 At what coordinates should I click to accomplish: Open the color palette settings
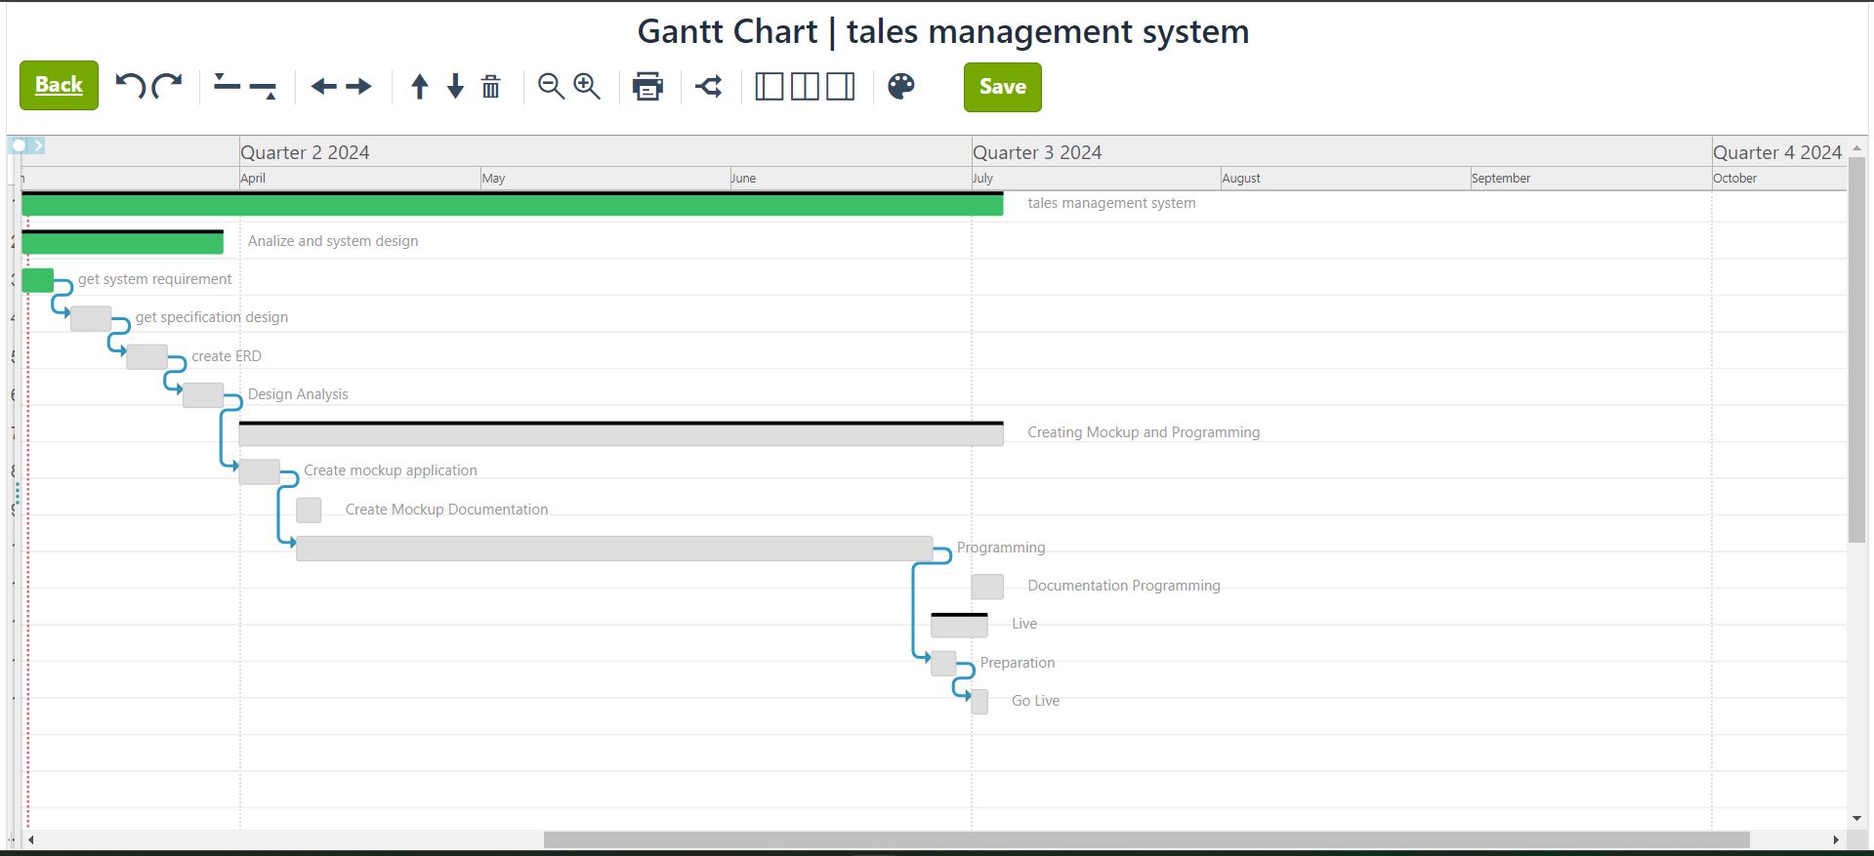point(901,86)
